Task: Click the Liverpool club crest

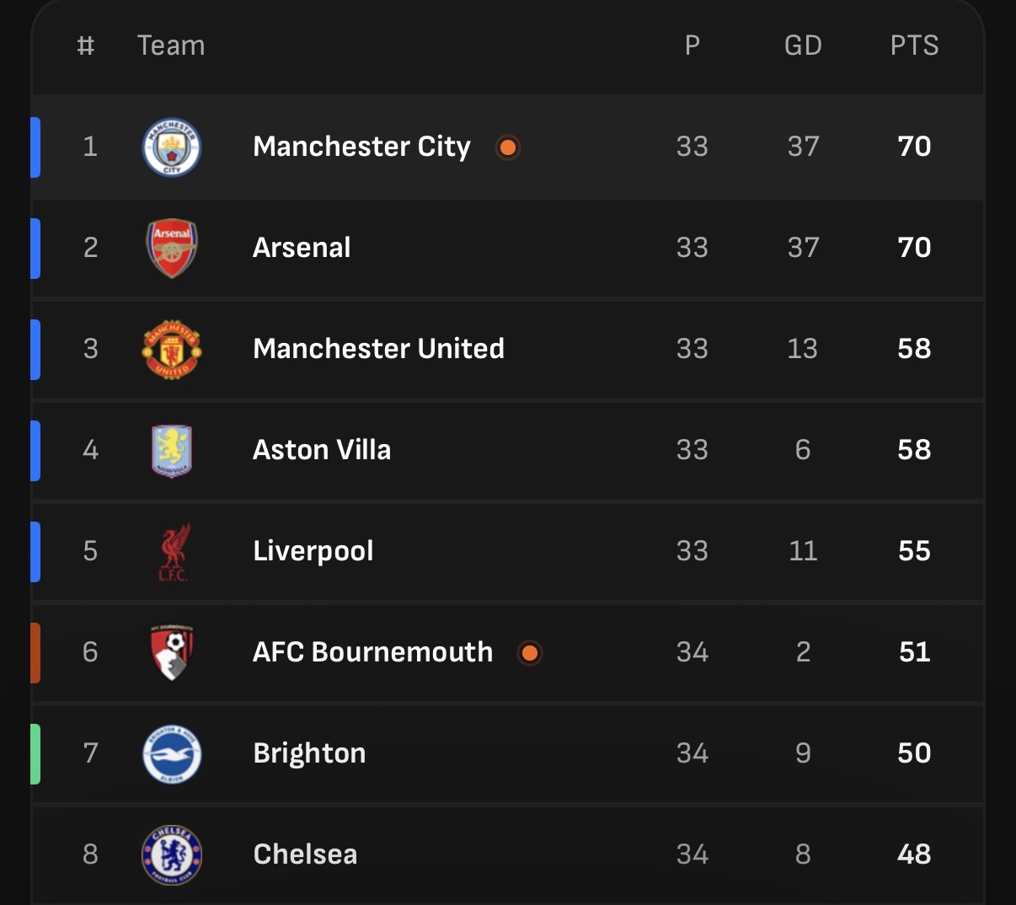Action: [174, 552]
